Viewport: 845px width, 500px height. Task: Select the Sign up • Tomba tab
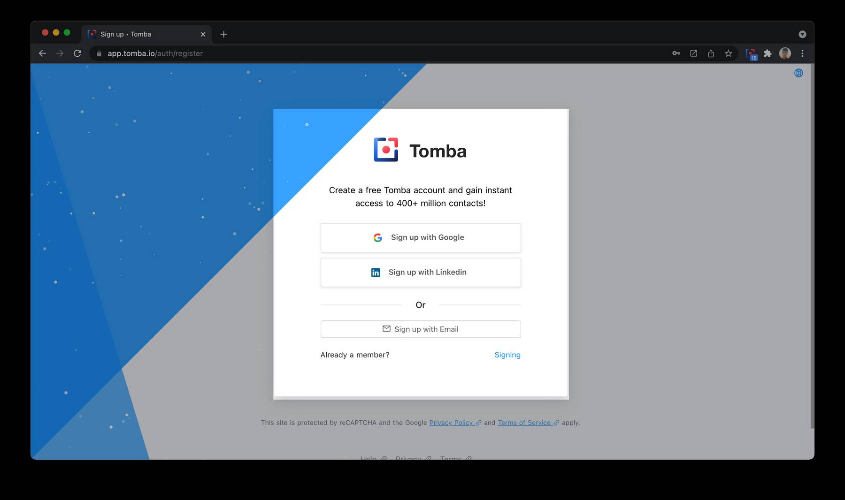click(146, 34)
